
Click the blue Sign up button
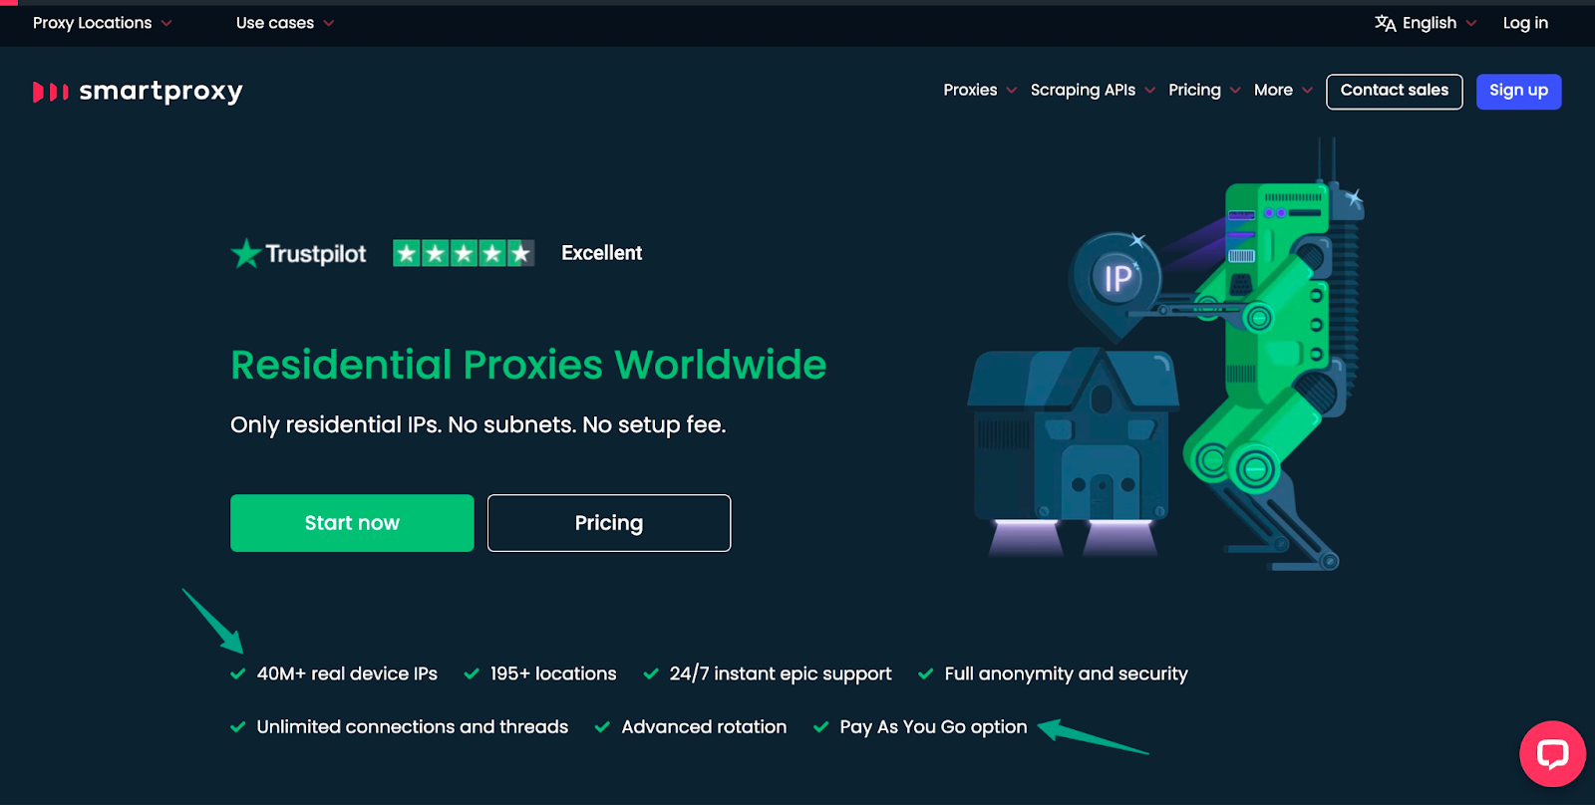(1518, 92)
